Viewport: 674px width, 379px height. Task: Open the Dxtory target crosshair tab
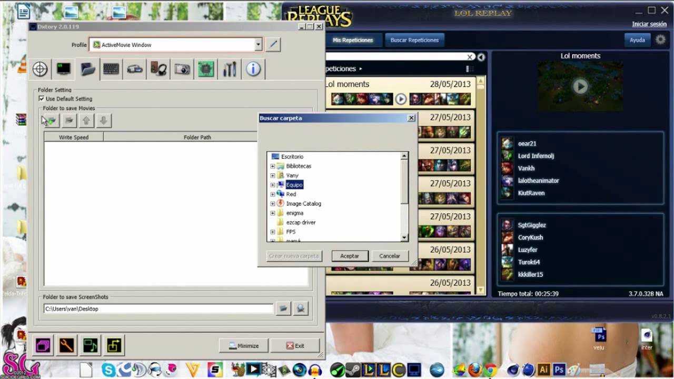[x=40, y=69]
